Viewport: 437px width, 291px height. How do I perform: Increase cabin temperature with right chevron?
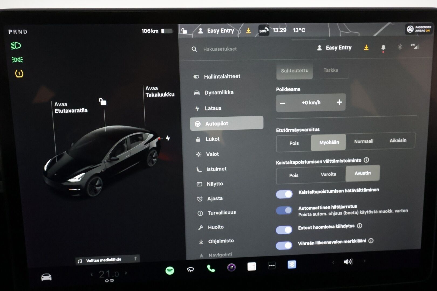coord(126,273)
